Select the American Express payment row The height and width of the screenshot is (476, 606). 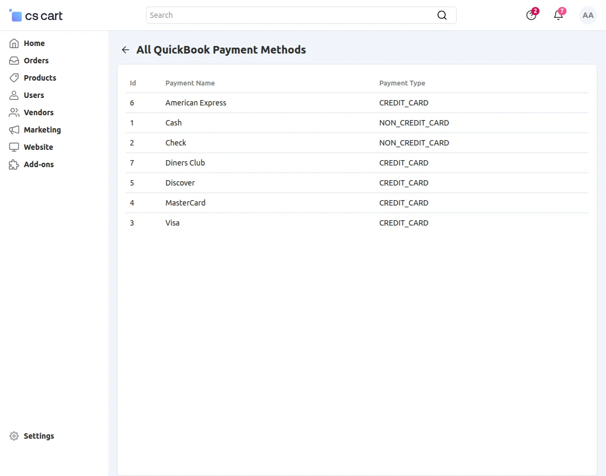coord(196,103)
